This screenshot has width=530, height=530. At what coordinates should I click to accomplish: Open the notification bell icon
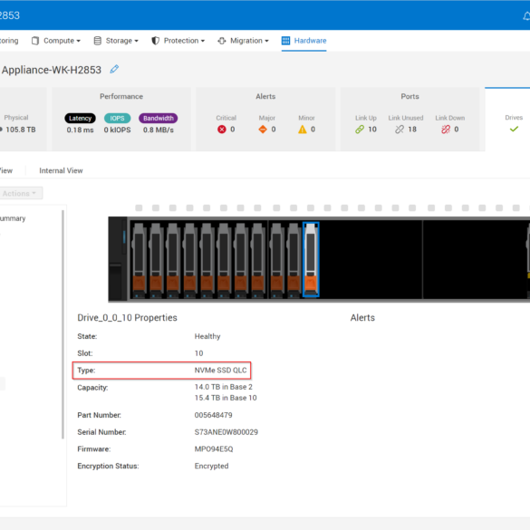point(526,15)
